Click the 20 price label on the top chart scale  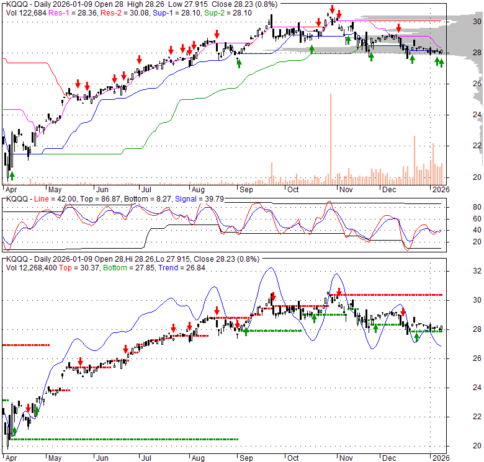tap(477, 177)
